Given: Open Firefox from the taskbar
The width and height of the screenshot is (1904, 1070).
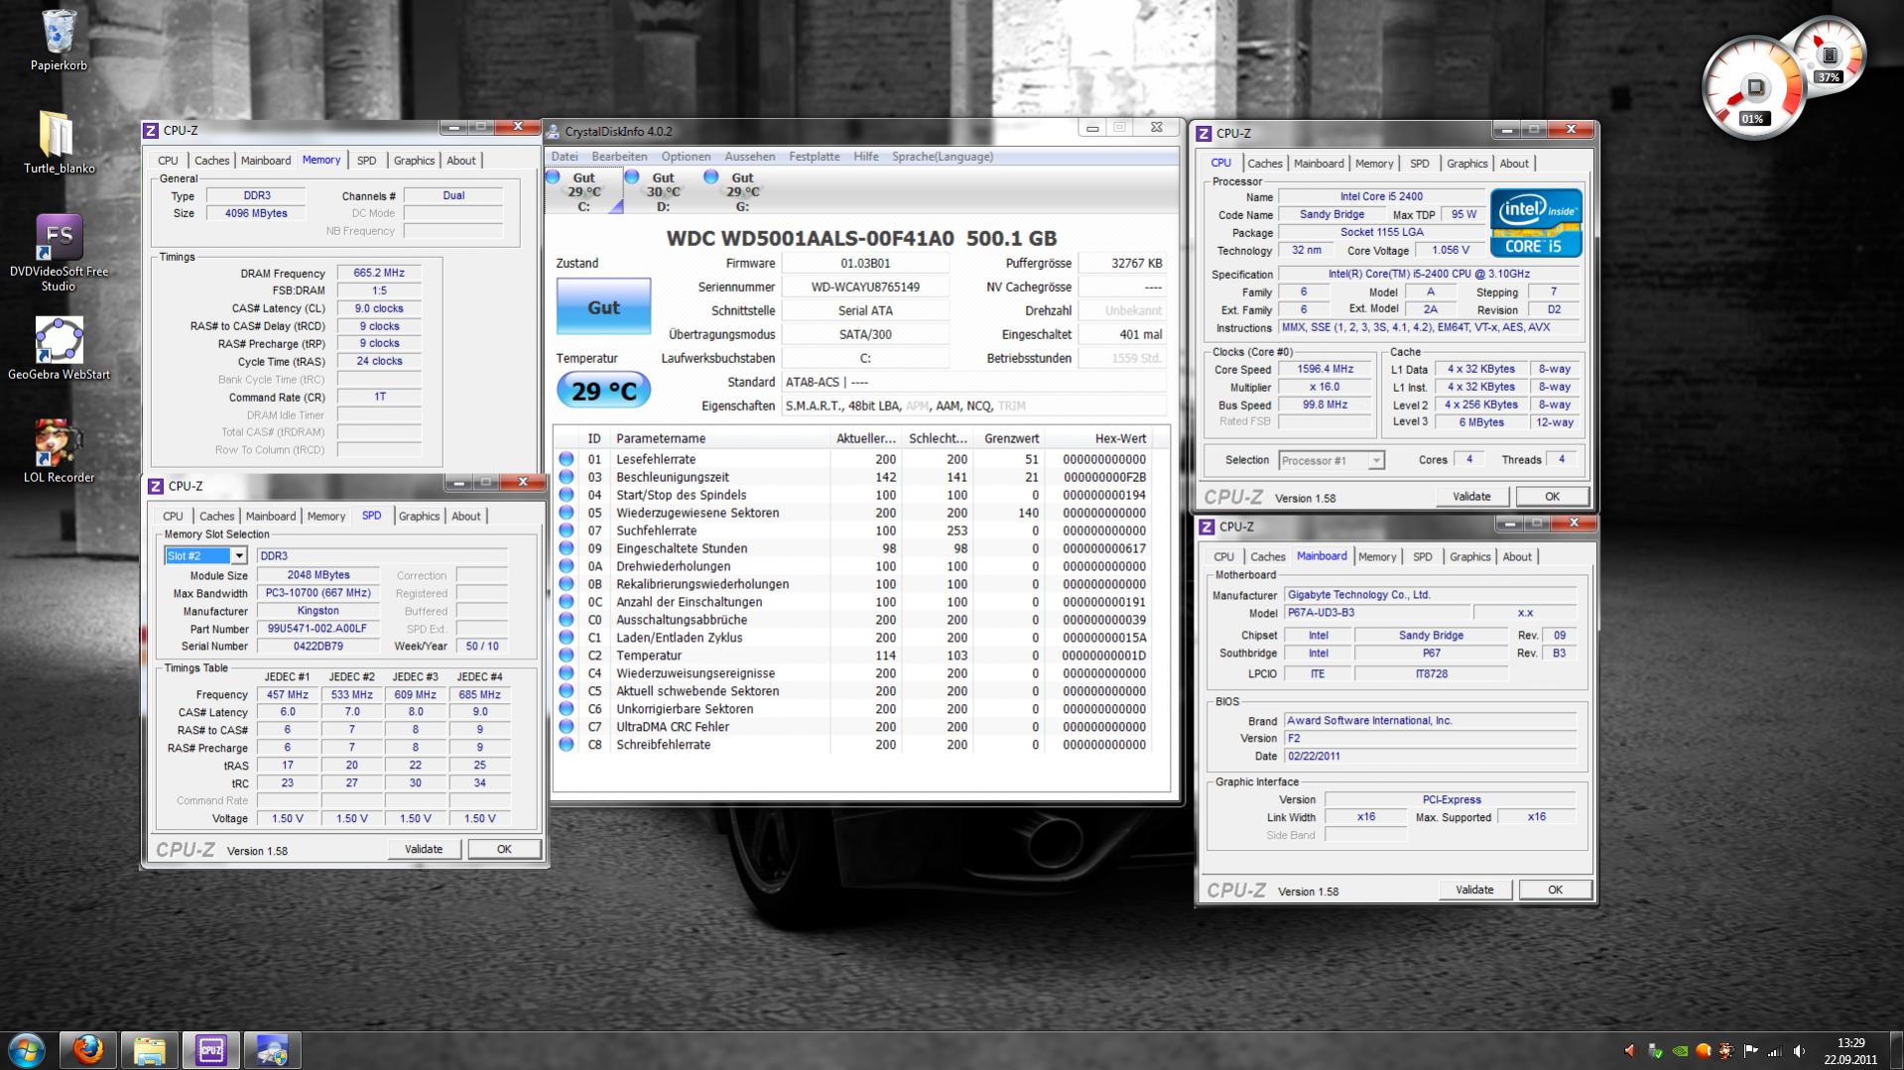Looking at the screenshot, I should tap(88, 1050).
